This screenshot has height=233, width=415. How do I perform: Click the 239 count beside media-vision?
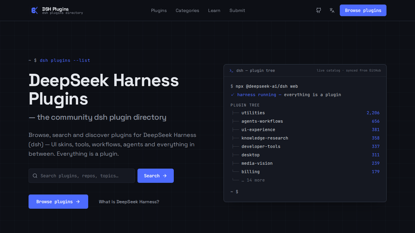coord(376,163)
